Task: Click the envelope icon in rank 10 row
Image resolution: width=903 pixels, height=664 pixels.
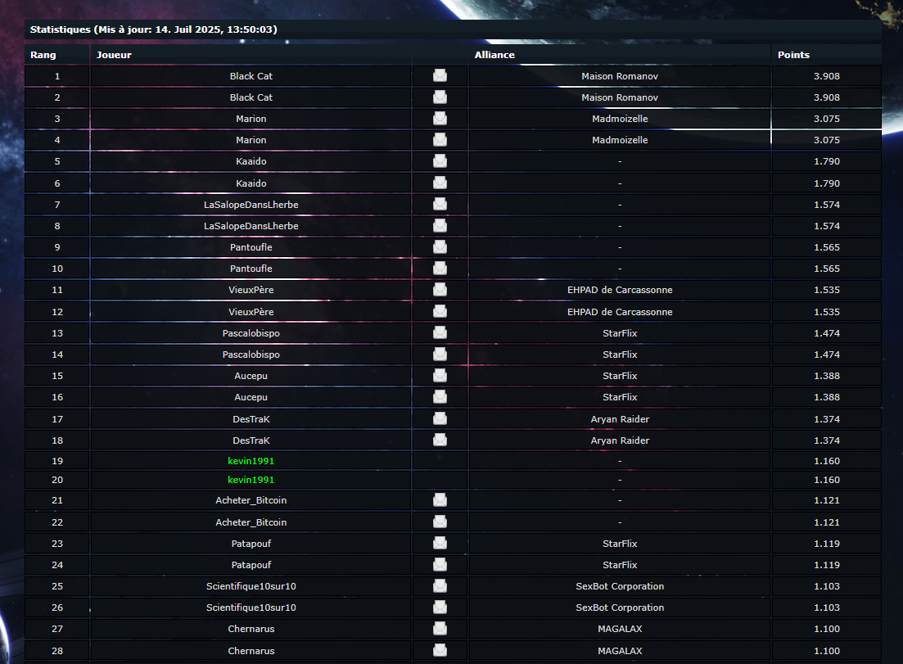Action: (440, 269)
